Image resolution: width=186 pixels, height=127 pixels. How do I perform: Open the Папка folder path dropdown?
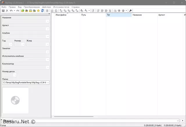click(x=48, y=83)
